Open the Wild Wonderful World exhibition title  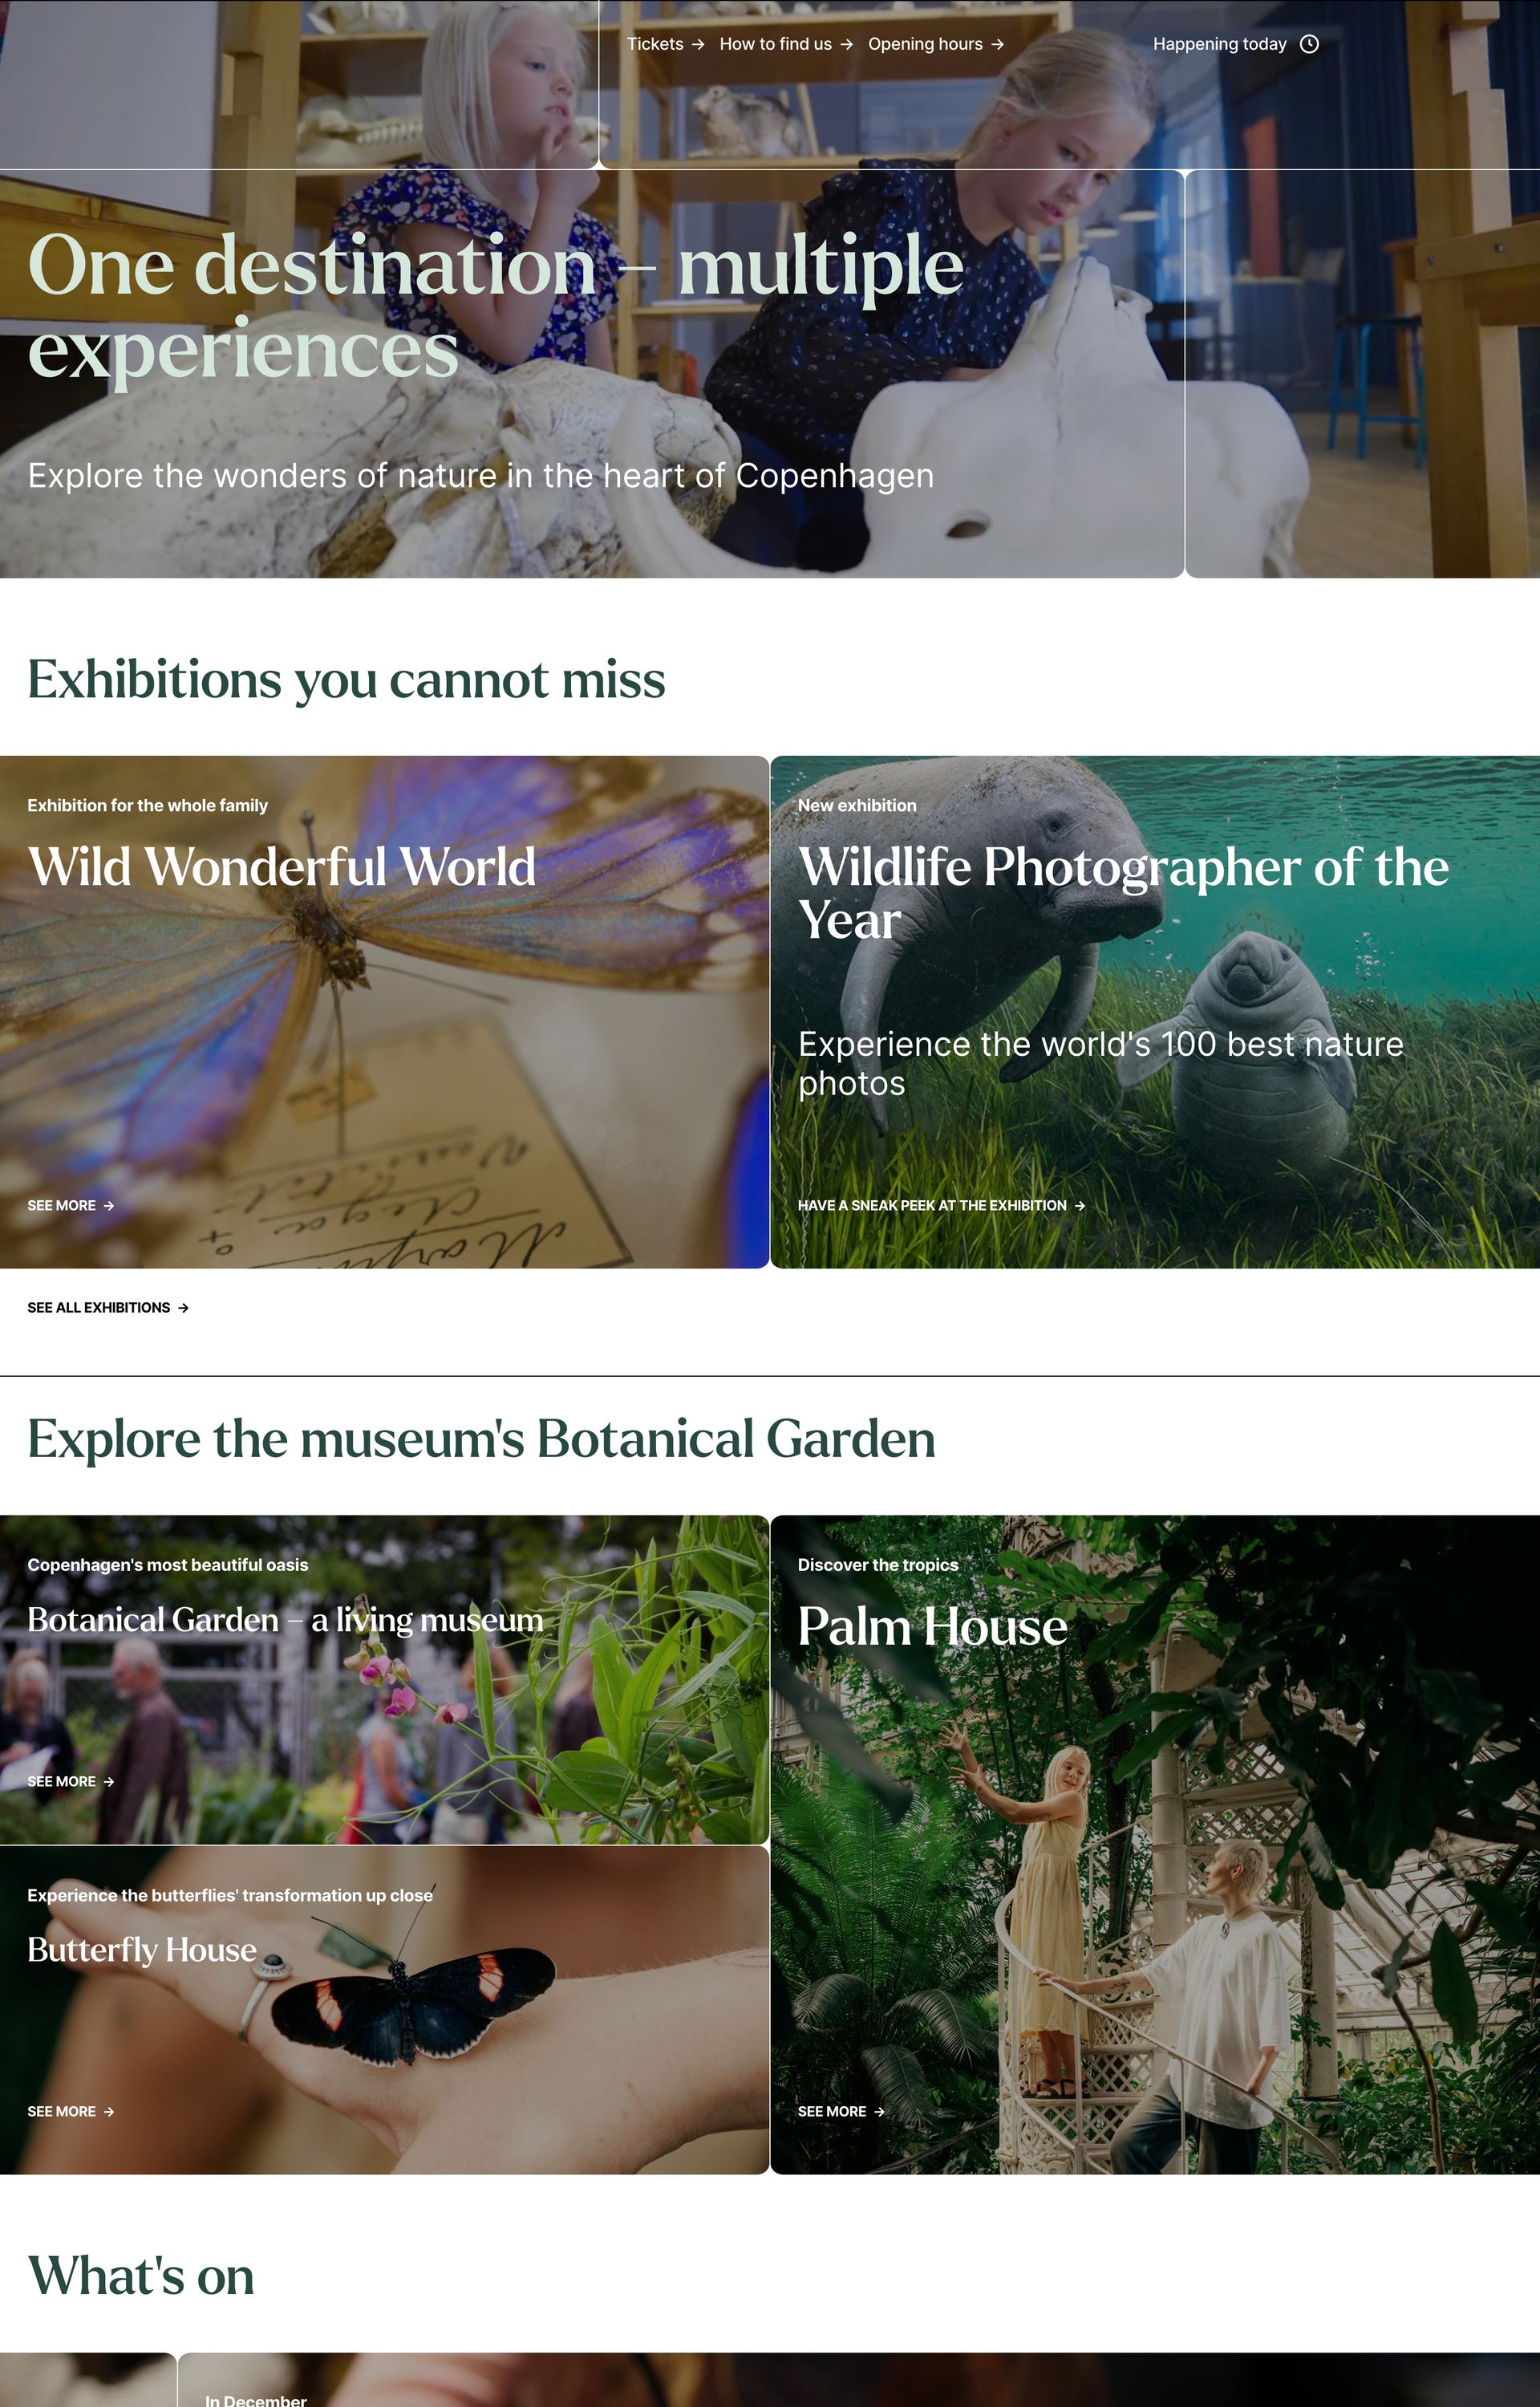(282, 867)
